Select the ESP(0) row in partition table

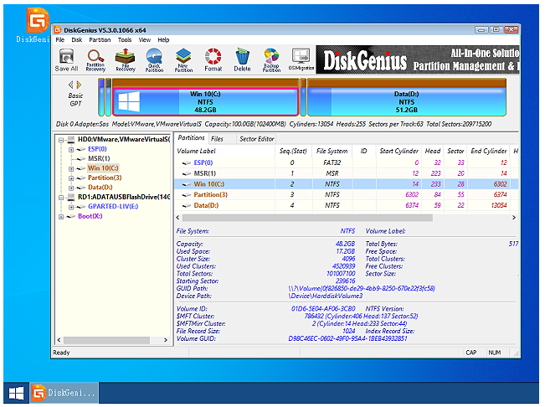pos(346,162)
